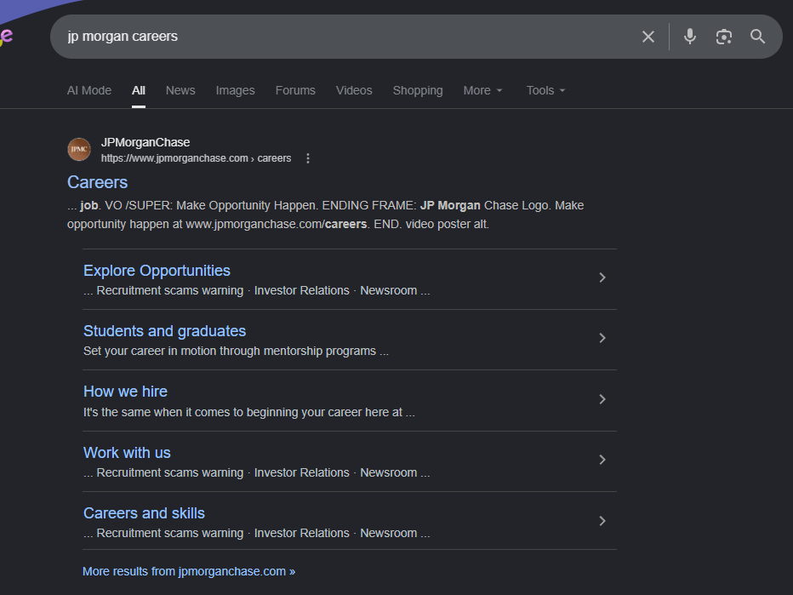The width and height of the screenshot is (793, 595).
Task: Click the chevron on the How we hire row
Action: coord(602,399)
